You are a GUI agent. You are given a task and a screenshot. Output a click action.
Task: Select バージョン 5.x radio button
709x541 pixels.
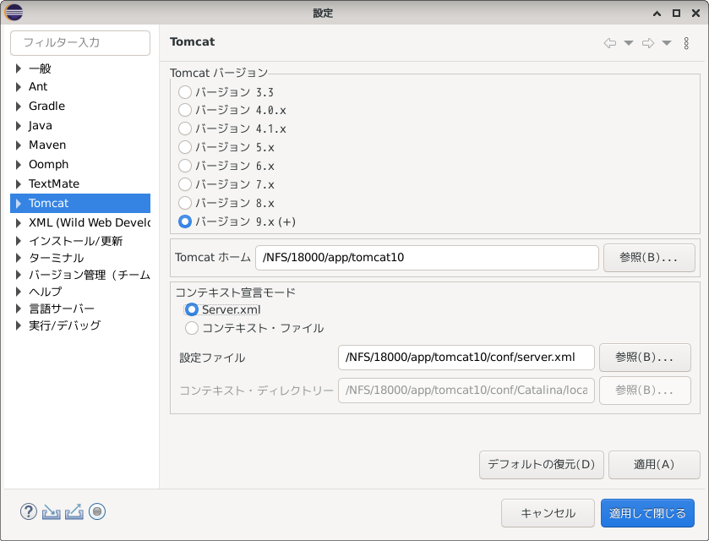pos(185,147)
